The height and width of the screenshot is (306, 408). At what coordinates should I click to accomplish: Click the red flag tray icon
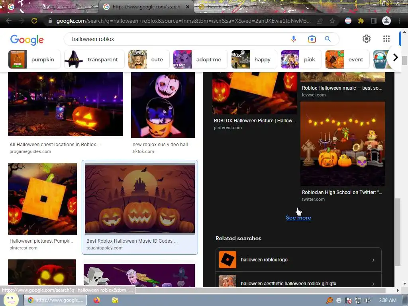pyautogui.click(x=348, y=300)
